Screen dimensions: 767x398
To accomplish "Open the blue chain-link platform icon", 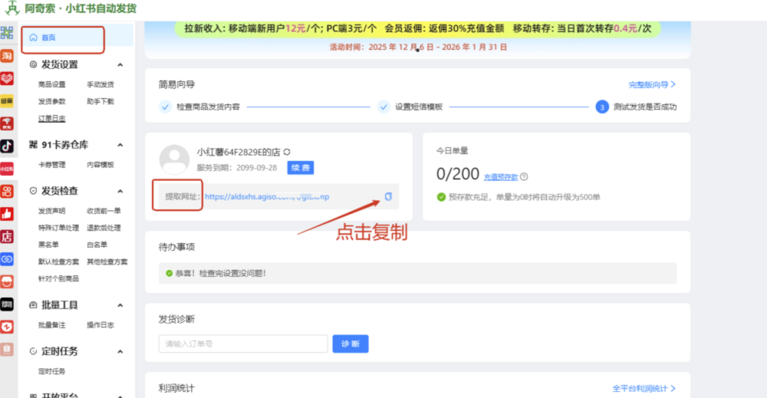I will (x=7, y=259).
